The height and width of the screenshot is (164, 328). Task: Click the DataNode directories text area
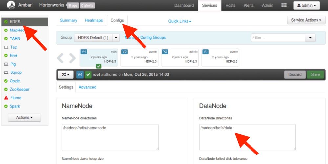248,137
